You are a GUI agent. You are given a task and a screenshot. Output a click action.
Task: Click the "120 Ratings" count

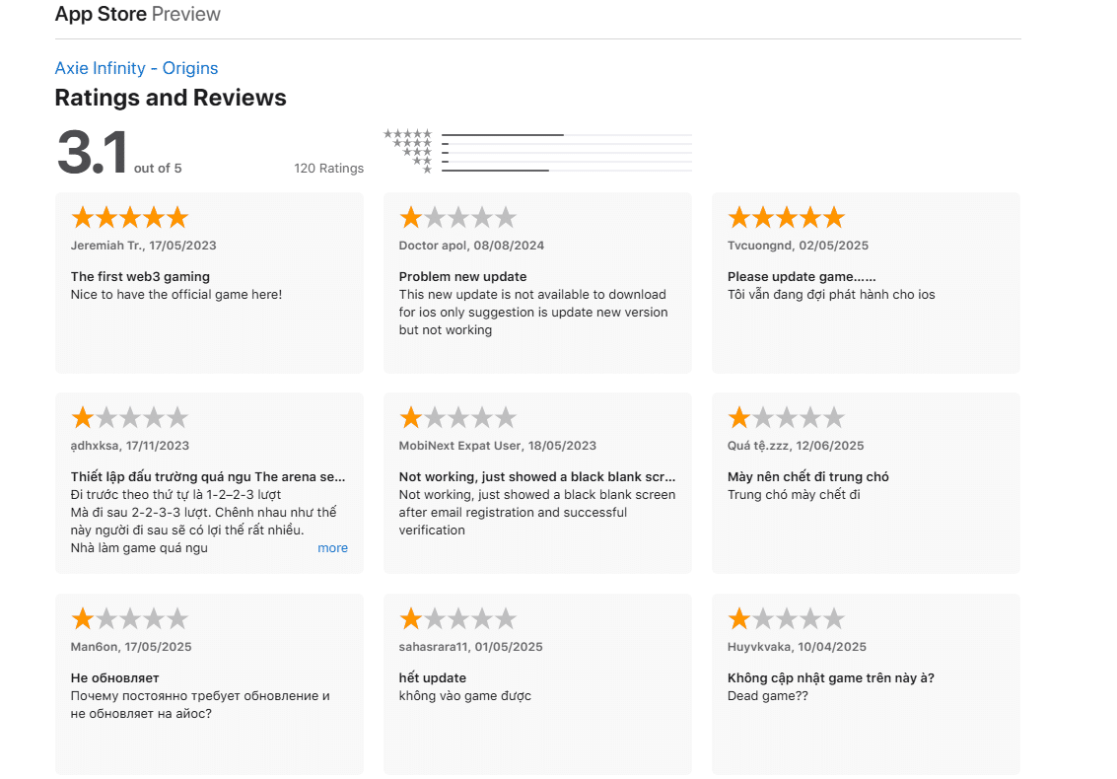coord(328,168)
